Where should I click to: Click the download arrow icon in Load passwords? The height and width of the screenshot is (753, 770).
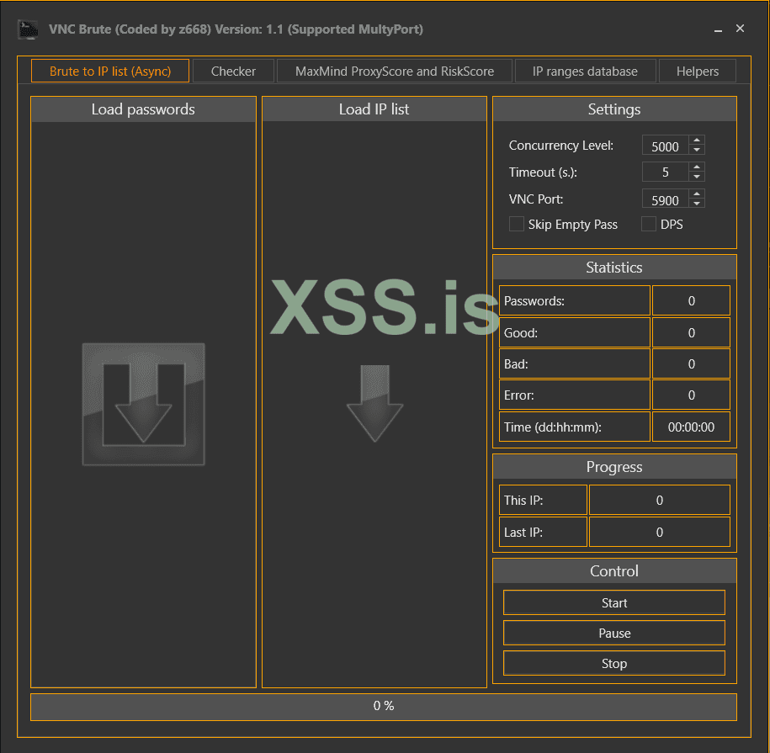(x=143, y=404)
